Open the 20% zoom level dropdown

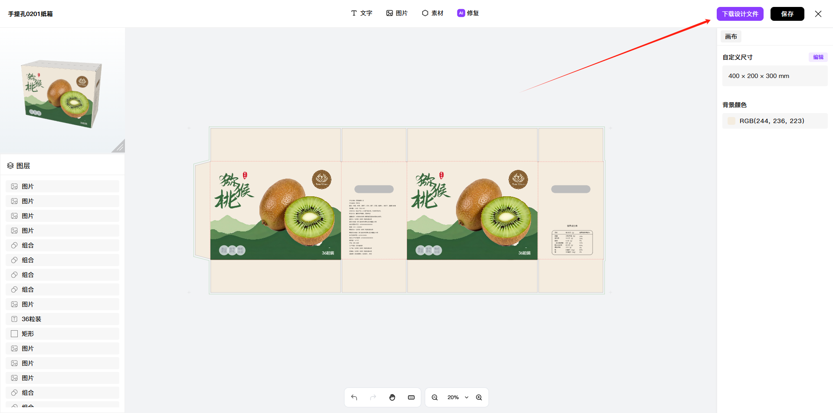coord(458,397)
